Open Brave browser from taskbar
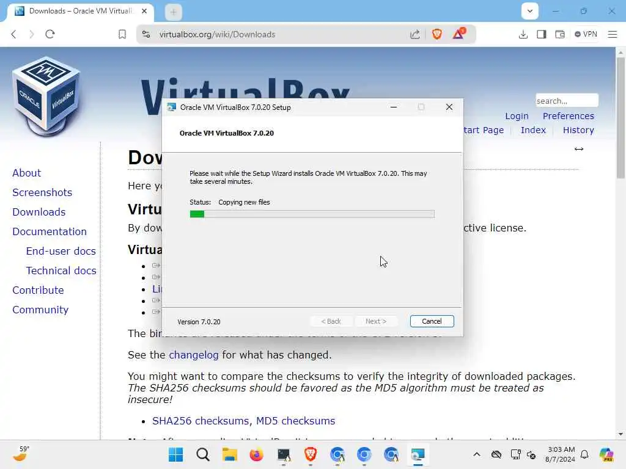The width and height of the screenshot is (626, 469). tap(310, 454)
